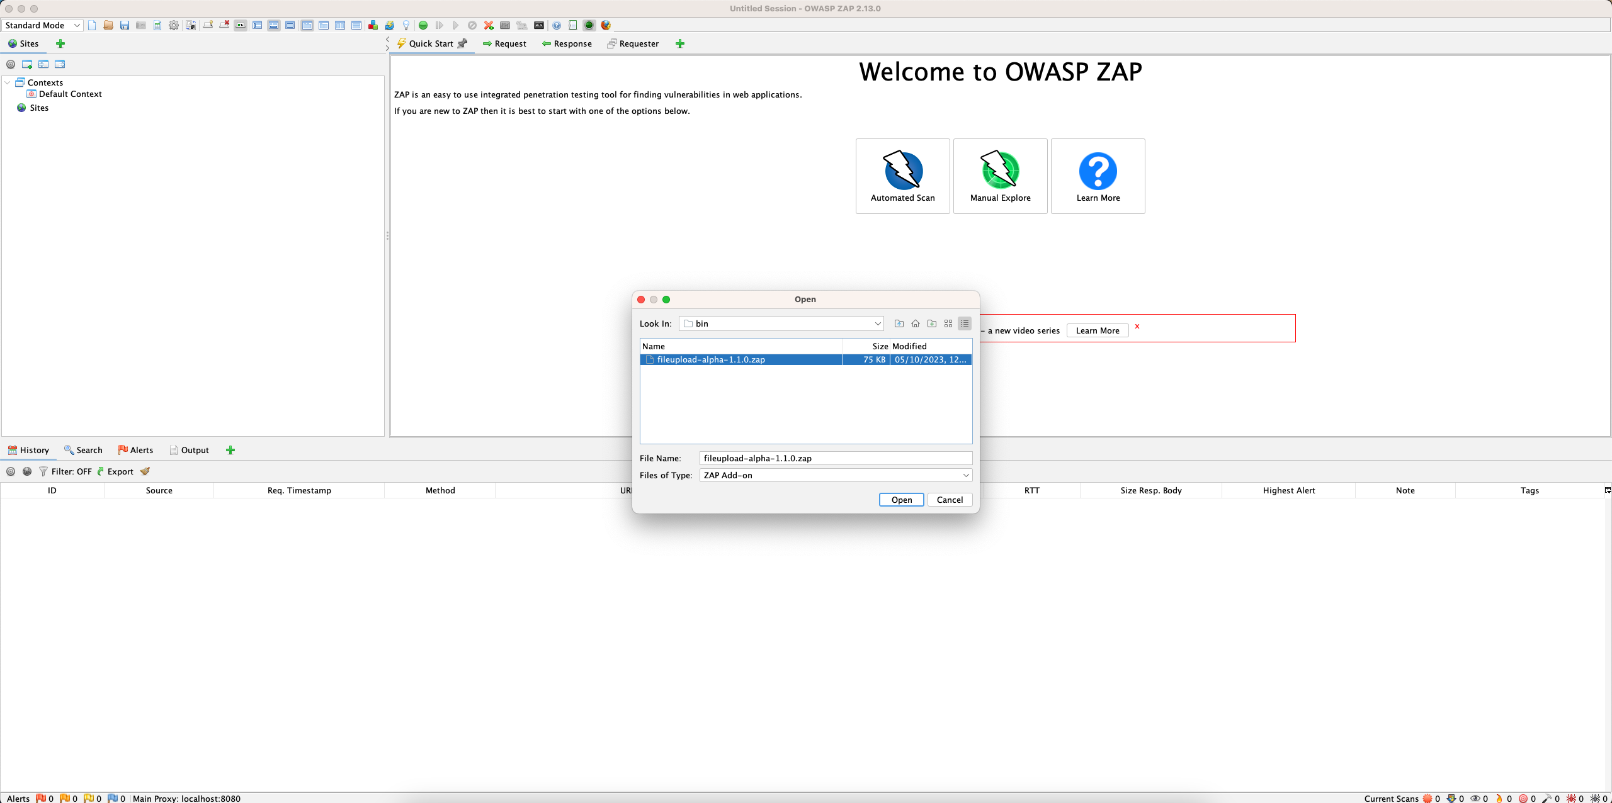1612x803 pixels.
Task: Take a session snapshot using the camera icon
Action: 141,25
